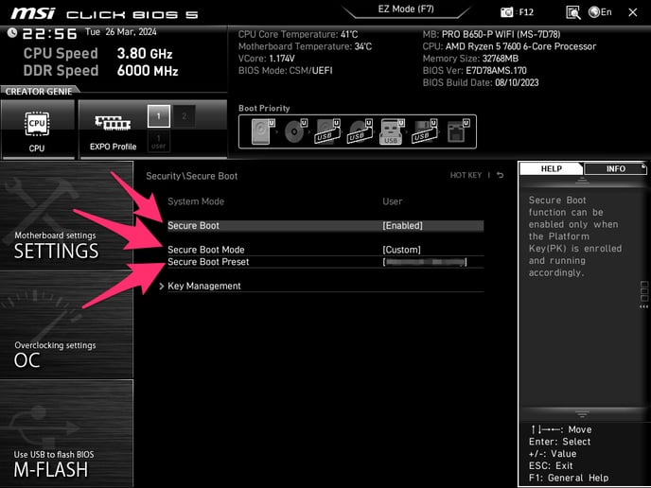Select EXPO profile 1

159,116
